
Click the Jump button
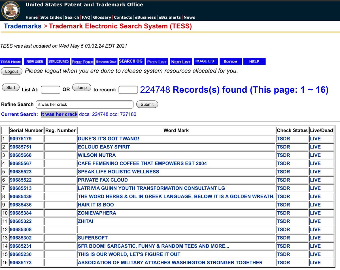click(x=82, y=88)
